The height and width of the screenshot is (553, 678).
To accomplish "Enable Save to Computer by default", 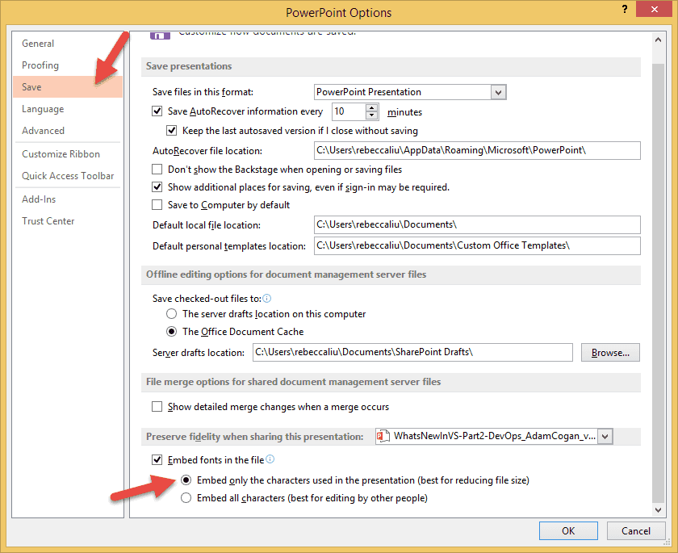I will pos(157,205).
